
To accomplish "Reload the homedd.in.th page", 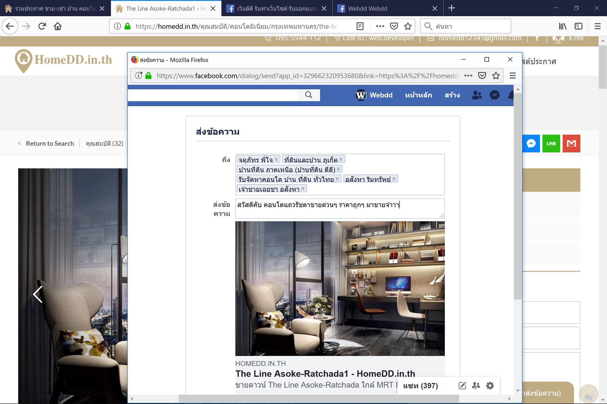I will click(x=42, y=26).
